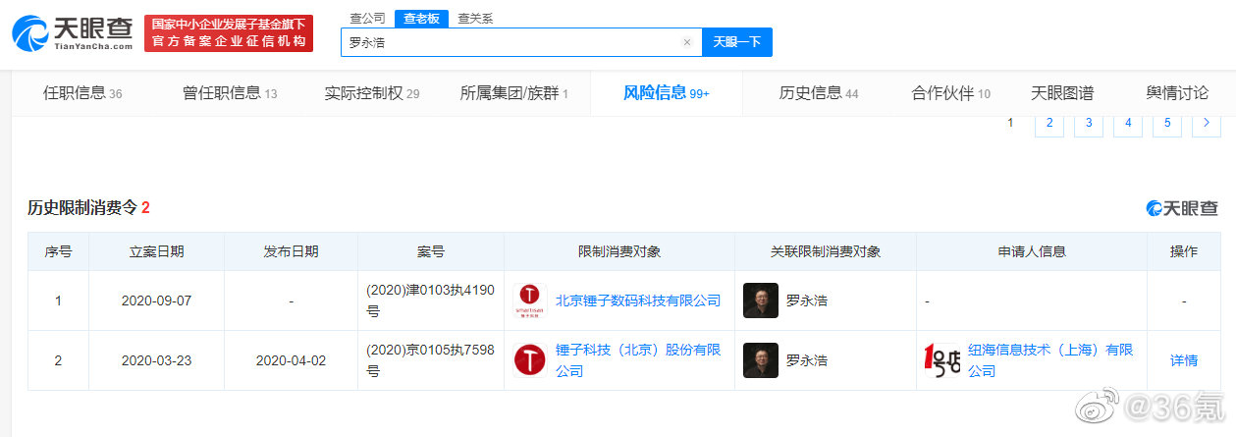
Task: Clear search field with X icon
Action: click(x=687, y=42)
